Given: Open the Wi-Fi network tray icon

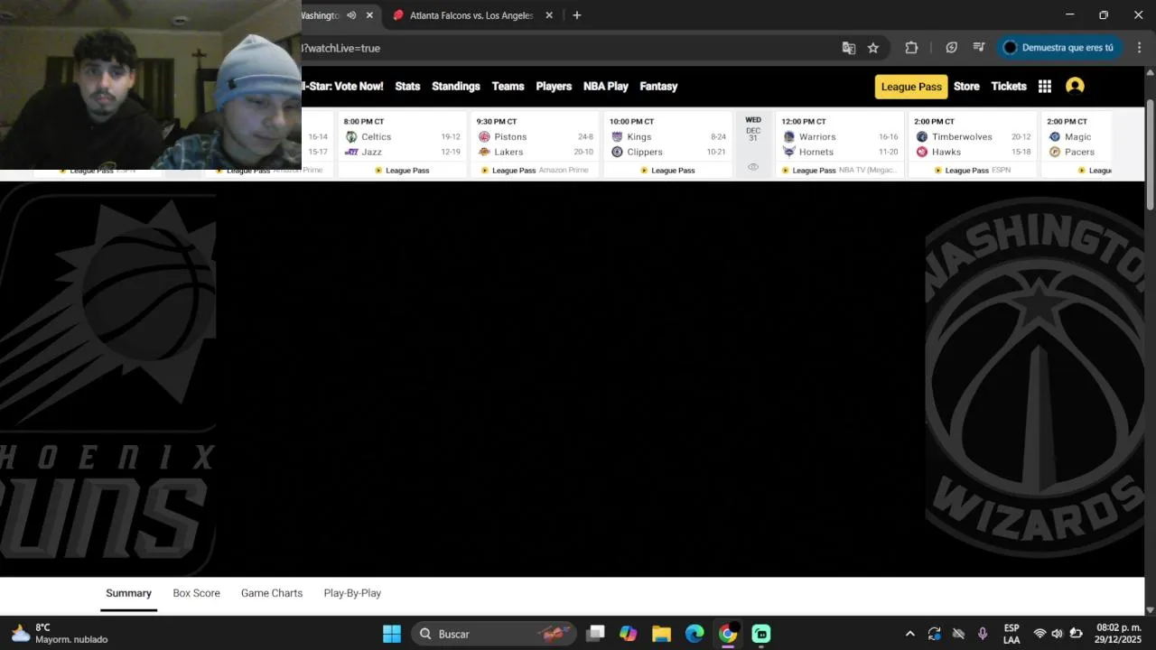Looking at the screenshot, I should pyautogui.click(x=1039, y=634).
